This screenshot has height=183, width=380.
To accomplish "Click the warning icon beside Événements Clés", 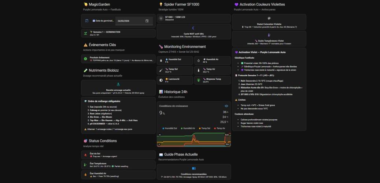I will click(x=85, y=45).
